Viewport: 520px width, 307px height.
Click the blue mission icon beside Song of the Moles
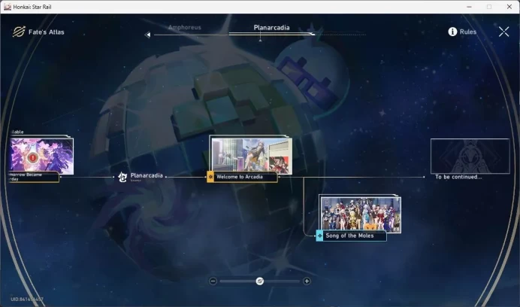[x=319, y=236]
